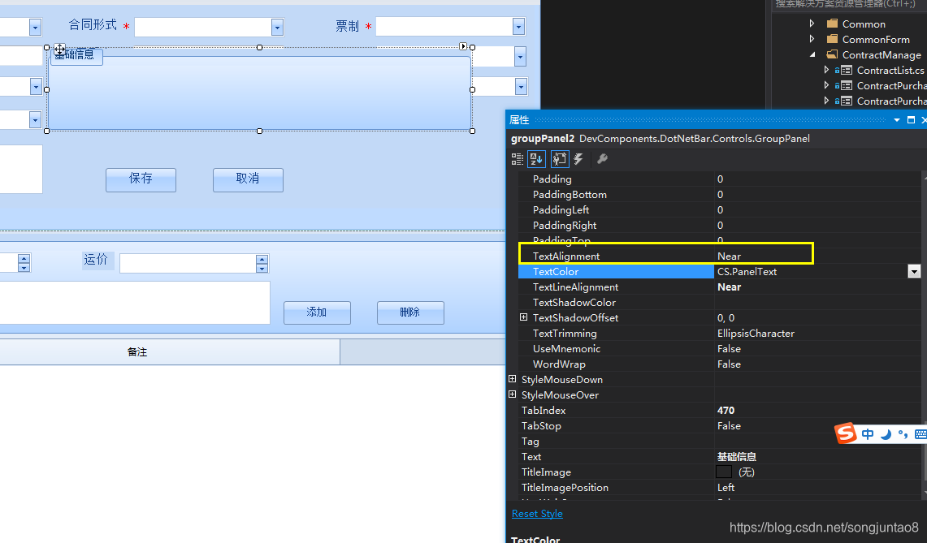
Task: Open the TextColor value dropdown arrow
Action: coord(914,271)
